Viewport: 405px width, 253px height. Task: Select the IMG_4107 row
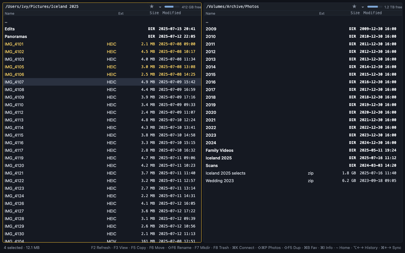click(x=102, y=82)
